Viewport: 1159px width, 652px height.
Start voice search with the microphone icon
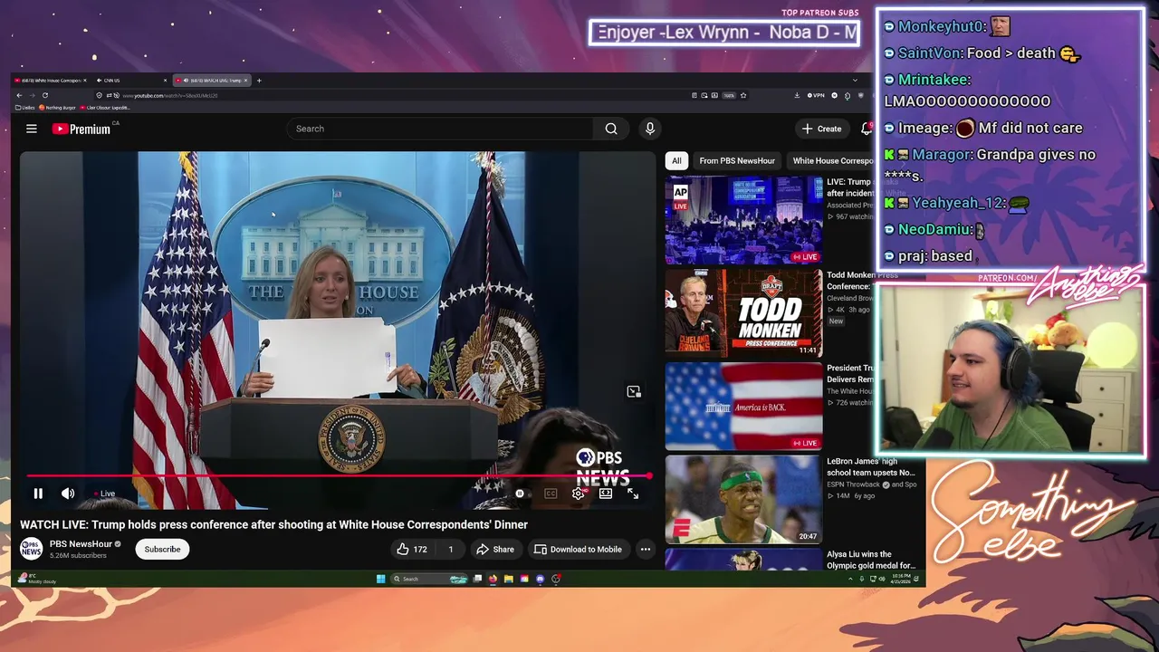pos(649,129)
